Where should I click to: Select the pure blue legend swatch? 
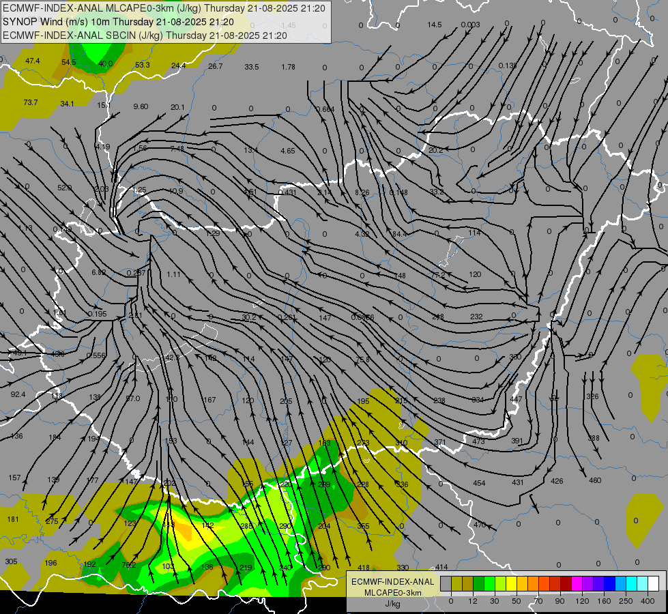coord(610,584)
